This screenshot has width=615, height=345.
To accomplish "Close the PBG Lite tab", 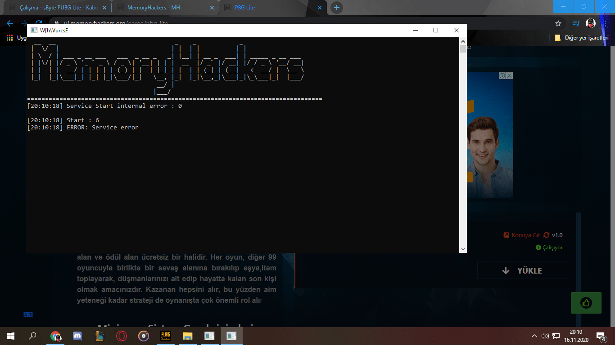I will [319, 8].
